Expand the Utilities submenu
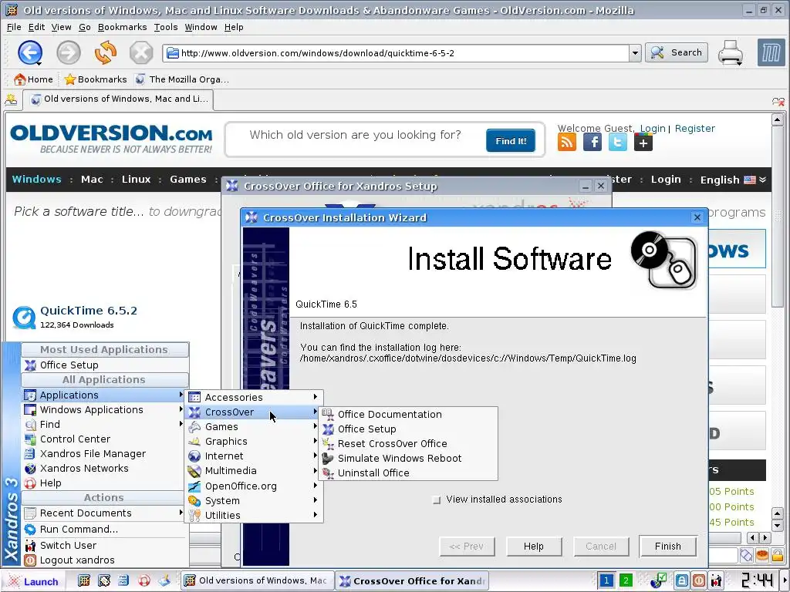Screen dimensions: 790x592 pos(254,515)
